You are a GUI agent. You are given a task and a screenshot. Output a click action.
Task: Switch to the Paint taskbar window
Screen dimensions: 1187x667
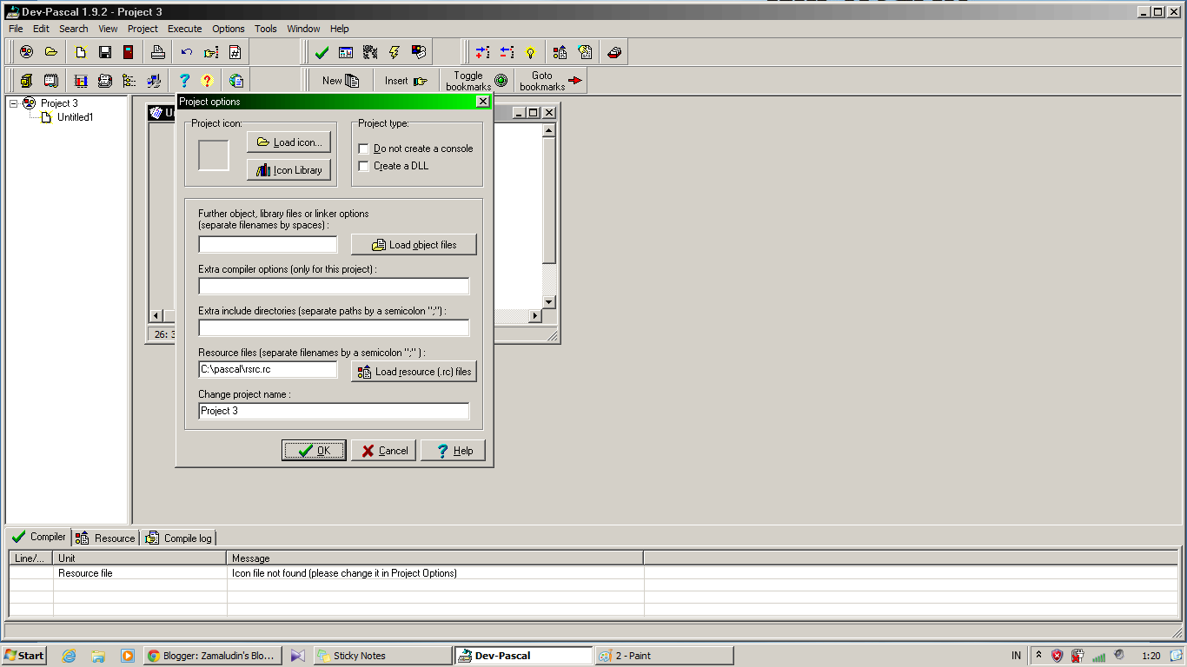664,656
